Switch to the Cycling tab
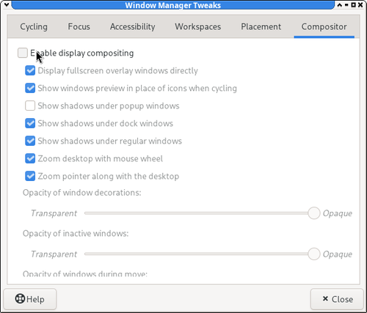Viewport: 367px width, 313px height. 34,26
